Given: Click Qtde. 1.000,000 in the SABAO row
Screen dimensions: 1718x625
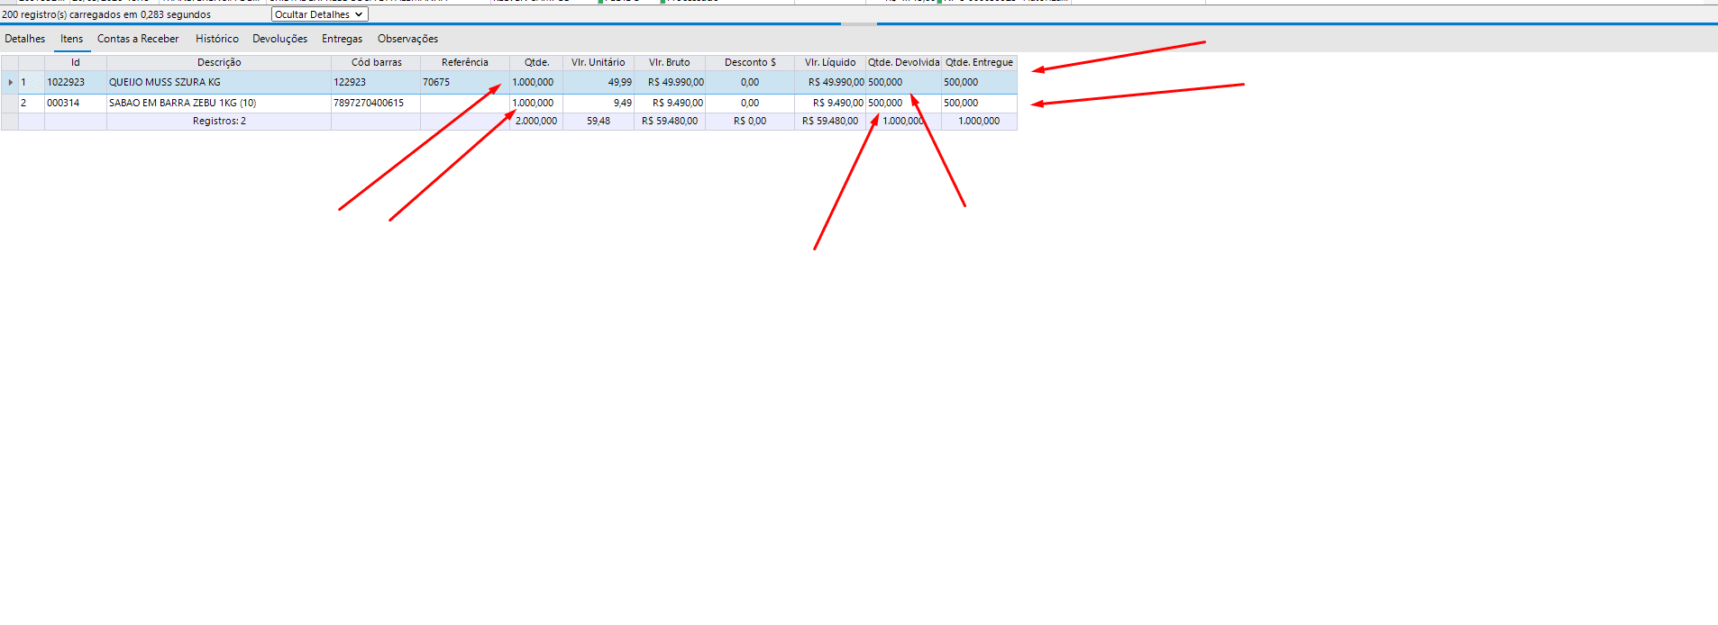Looking at the screenshot, I should (536, 103).
